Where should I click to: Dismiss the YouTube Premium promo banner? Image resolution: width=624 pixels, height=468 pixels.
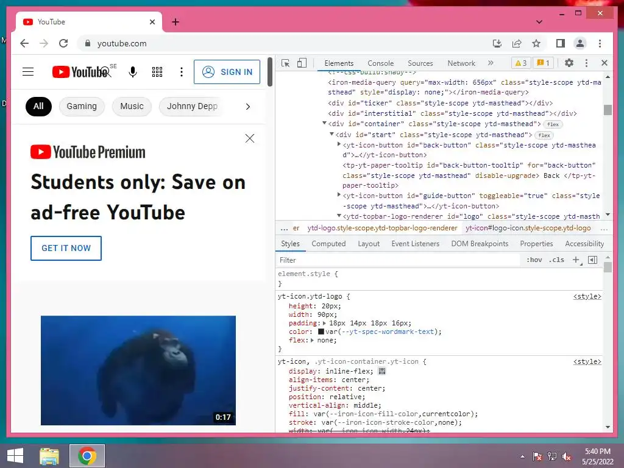pyautogui.click(x=250, y=138)
